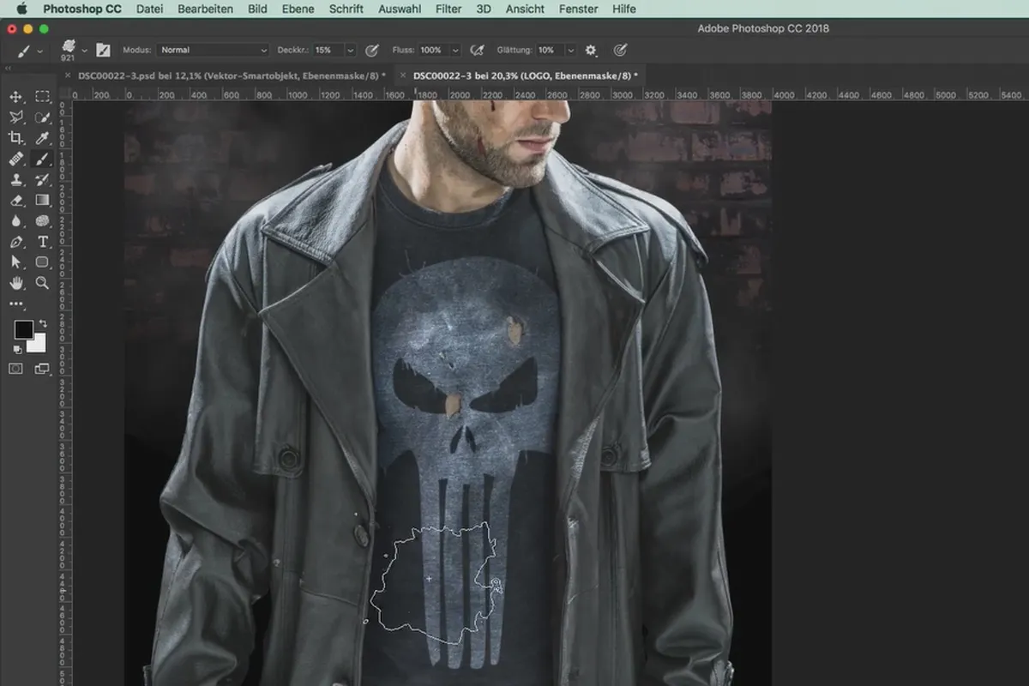
Task: Open the Bild menu
Action: 256,9
